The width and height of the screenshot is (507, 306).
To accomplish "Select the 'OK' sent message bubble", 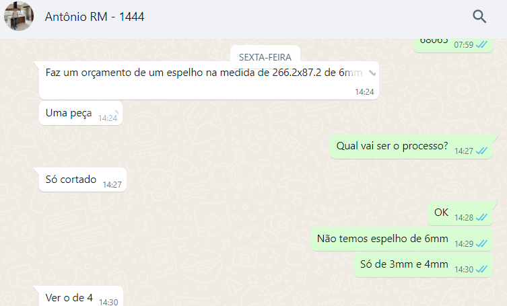I will click(x=460, y=213).
